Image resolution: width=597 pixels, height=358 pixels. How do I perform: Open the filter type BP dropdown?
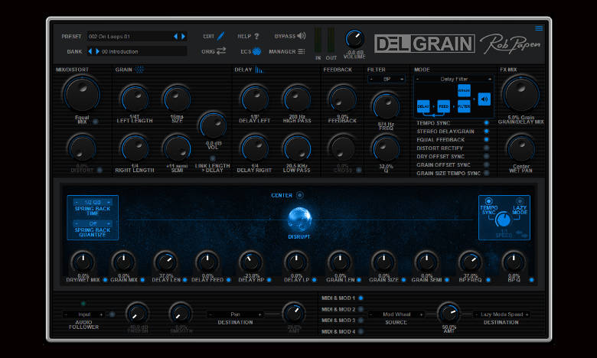click(x=387, y=79)
